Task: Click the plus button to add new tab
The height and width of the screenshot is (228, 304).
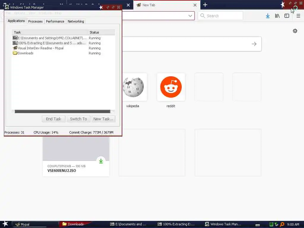Action: pyautogui.click(x=205, y=5)
